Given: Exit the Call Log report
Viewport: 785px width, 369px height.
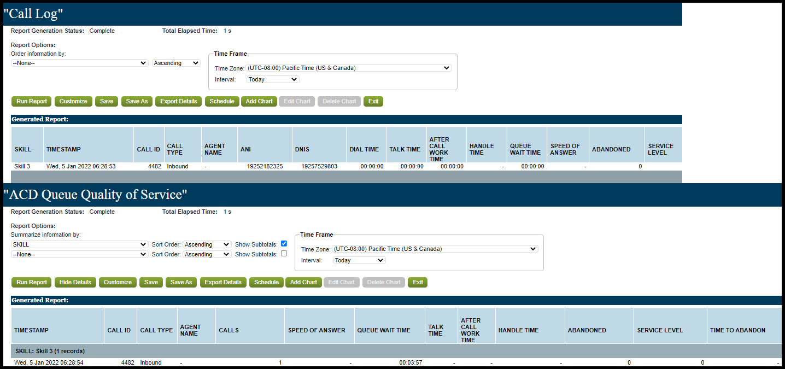Looking at the screenshot, I should [x=373, y=101].
